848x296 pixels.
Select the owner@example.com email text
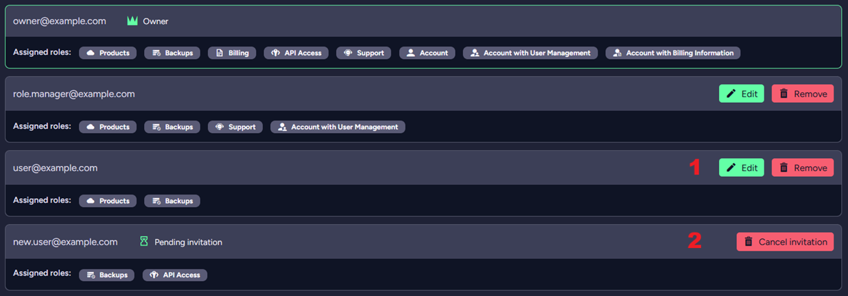pyautogui.click(x=60, y=21)
